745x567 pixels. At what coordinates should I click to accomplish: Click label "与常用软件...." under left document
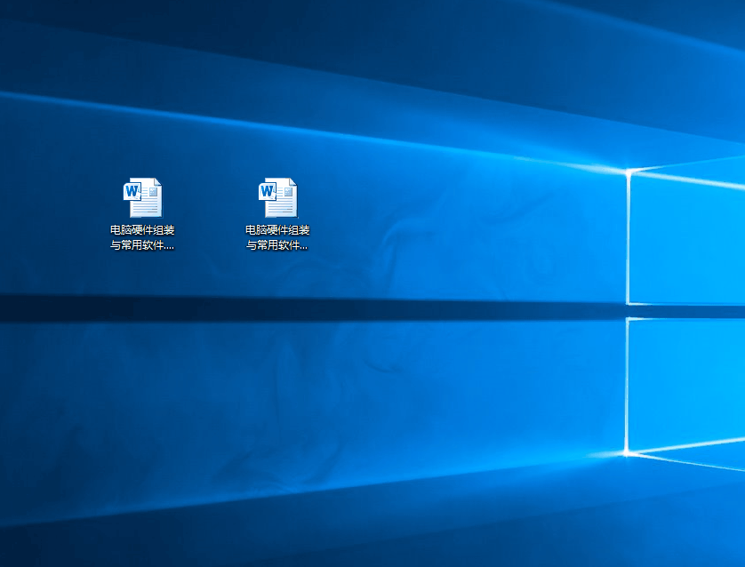coord(142,245)
